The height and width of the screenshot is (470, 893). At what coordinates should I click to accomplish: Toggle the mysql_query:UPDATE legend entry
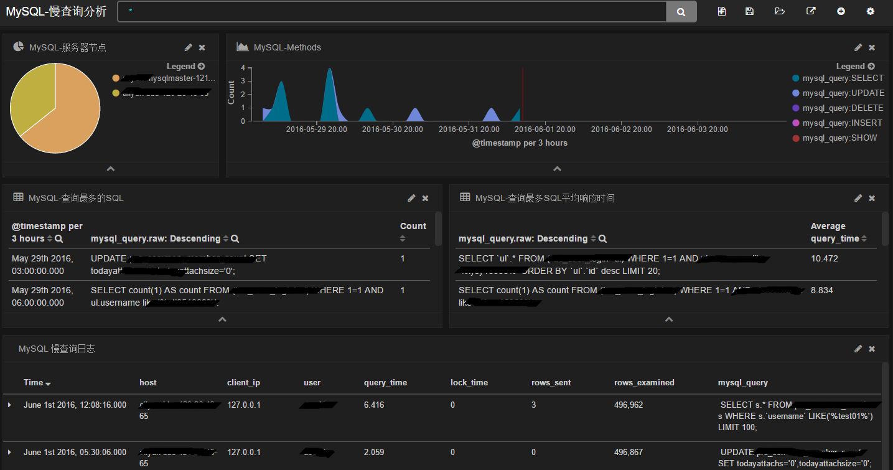(838, 93)
